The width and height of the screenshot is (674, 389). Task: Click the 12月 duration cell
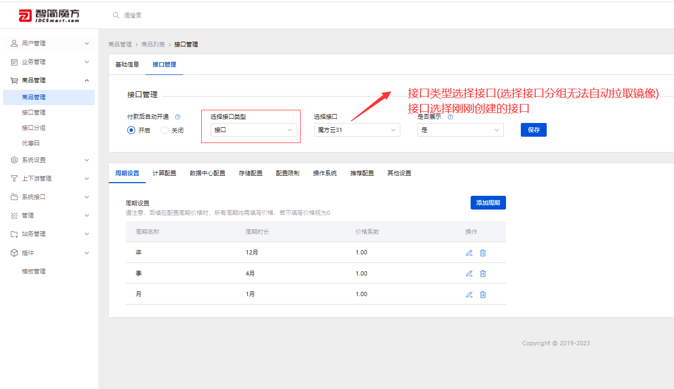[x=252, y=253]
